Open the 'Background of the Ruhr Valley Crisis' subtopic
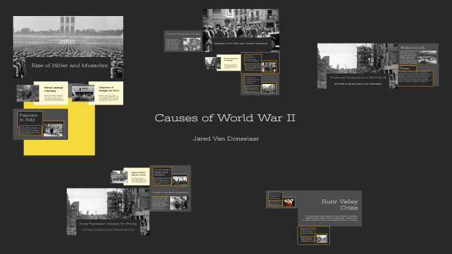This screenshot has width=452, height=254. point(313,235)
